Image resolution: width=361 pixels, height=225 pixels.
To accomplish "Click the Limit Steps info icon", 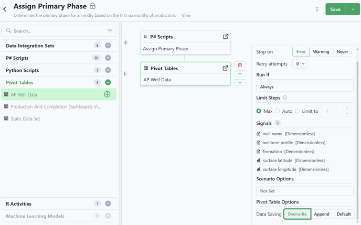I will [x=285, y=98].
